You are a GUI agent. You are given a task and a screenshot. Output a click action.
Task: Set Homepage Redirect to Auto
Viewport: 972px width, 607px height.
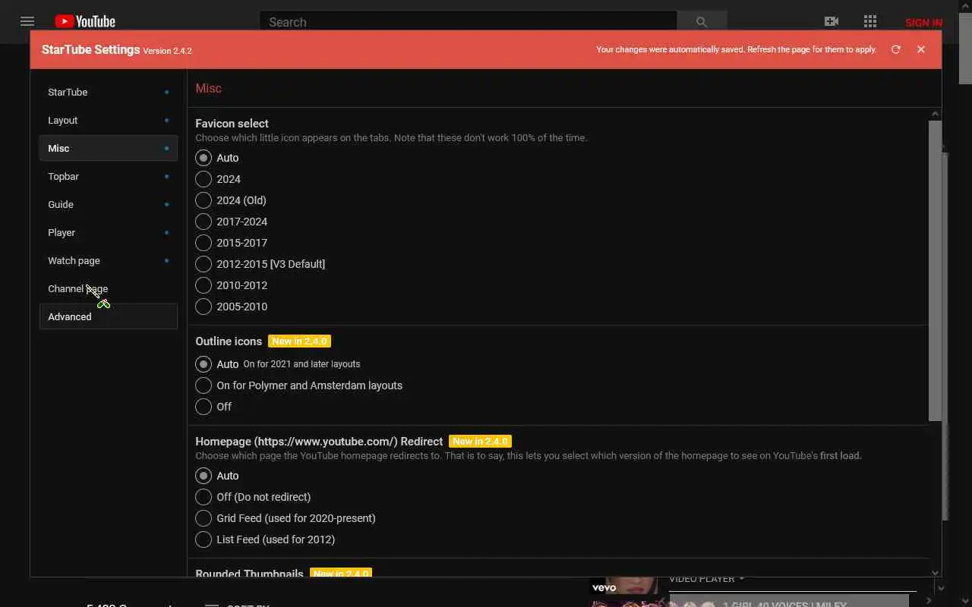pyautogui.click(x=204, y=476)
